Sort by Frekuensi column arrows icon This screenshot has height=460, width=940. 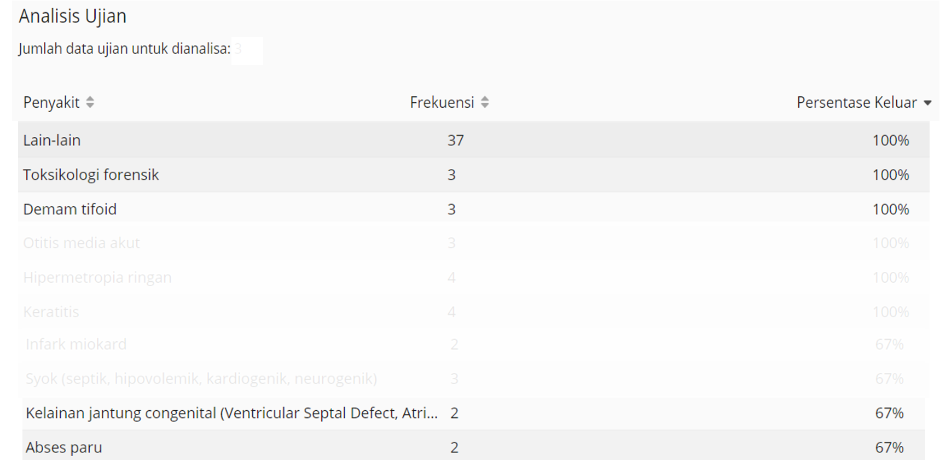click(x=485, y=102)
